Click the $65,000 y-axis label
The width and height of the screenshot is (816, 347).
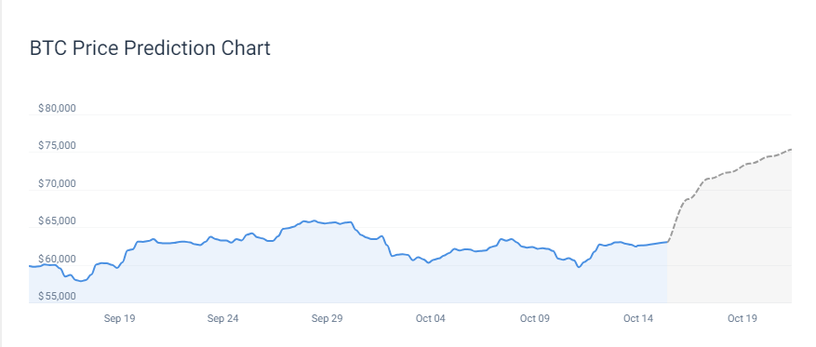pos(58,221)
